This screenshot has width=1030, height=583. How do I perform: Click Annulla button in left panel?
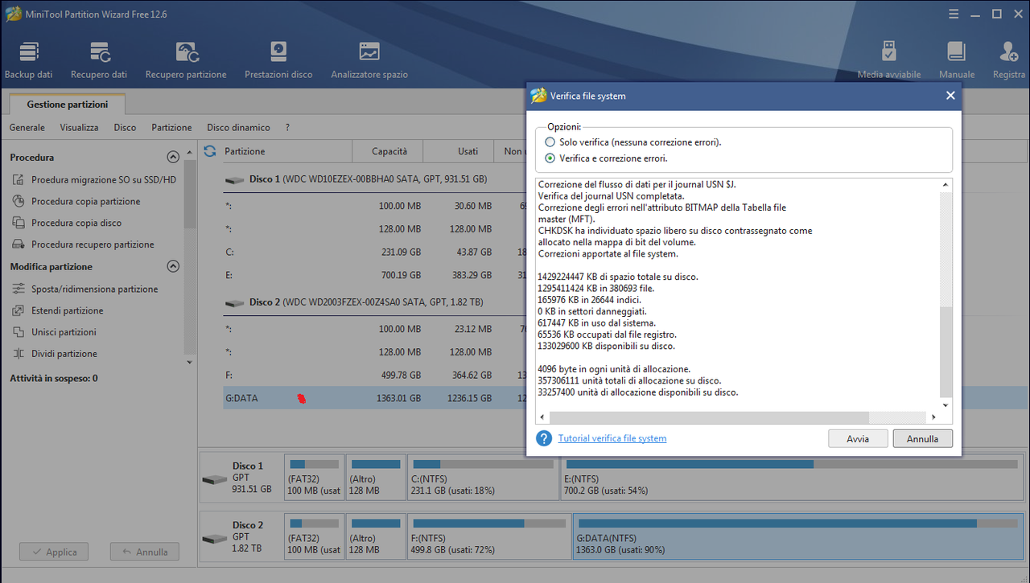(x=145, y=552)
